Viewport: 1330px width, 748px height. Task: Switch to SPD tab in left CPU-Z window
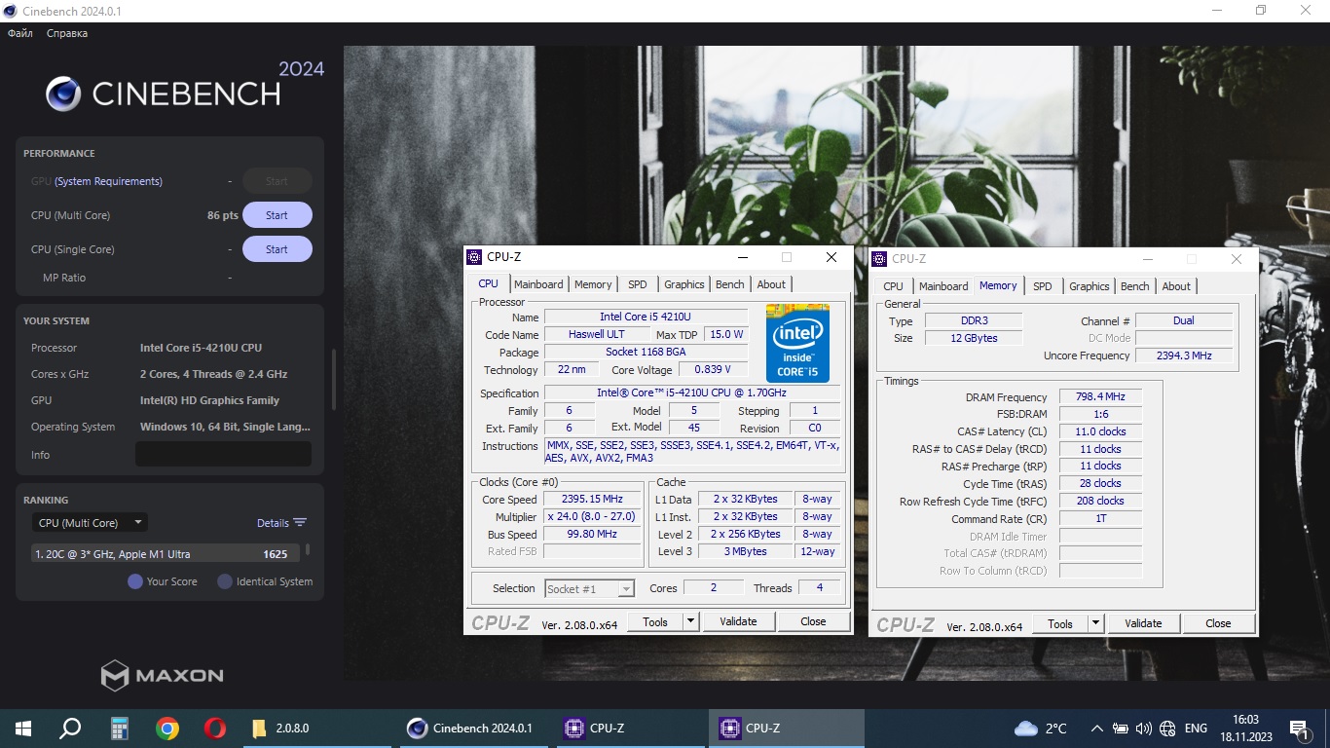(637, 284)
